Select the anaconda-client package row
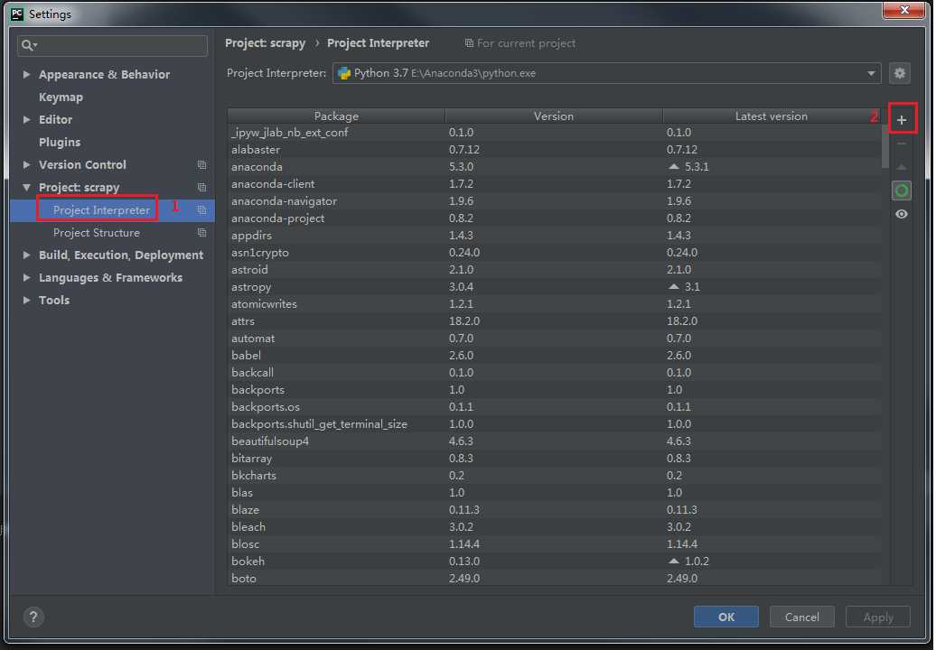 click(x=554, y=183)
